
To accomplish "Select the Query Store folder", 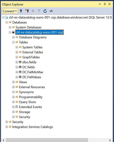I will pyautogui.click(x=27, y=102).
